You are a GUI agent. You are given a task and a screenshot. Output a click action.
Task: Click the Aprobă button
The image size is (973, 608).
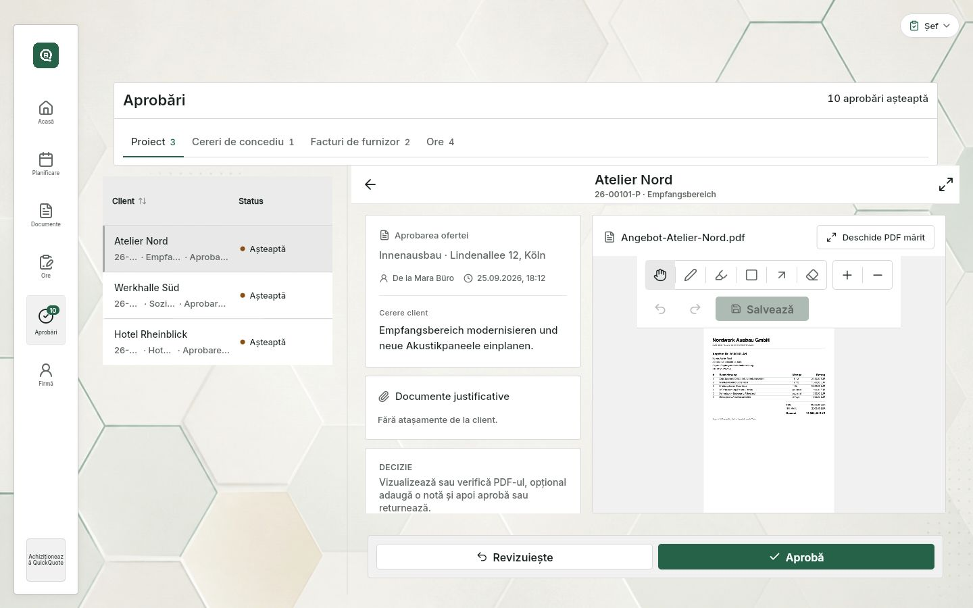point(796,557)
